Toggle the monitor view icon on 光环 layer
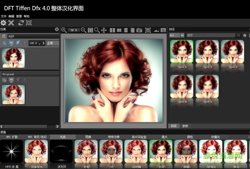The width and height of the screenshot is (250, 169). point(11,43)
